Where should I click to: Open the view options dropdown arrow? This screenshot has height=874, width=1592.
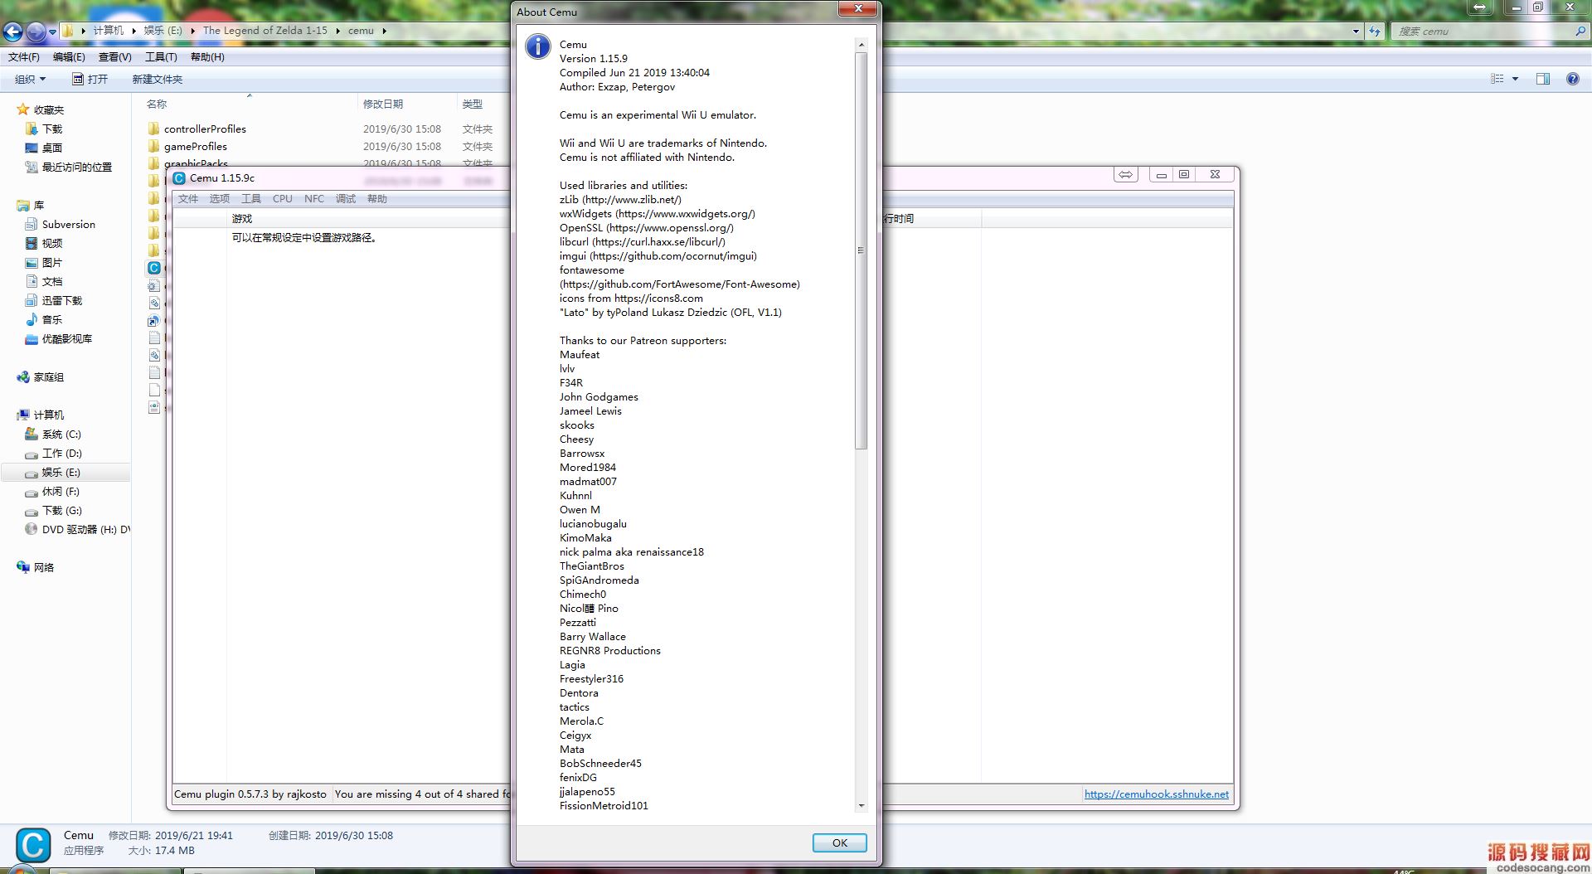pos(1515,79)
